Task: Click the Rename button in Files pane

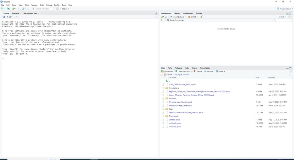Action: tap(208, 71)
